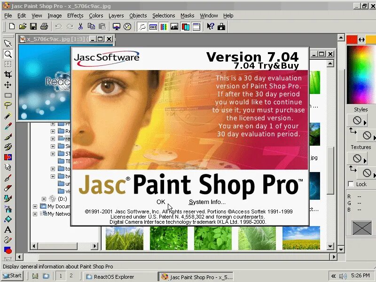The image size is (376, 282).
Task: Select the Arrow tool in the tool palette
Action: pyautogui.click(x=8, y=43)
